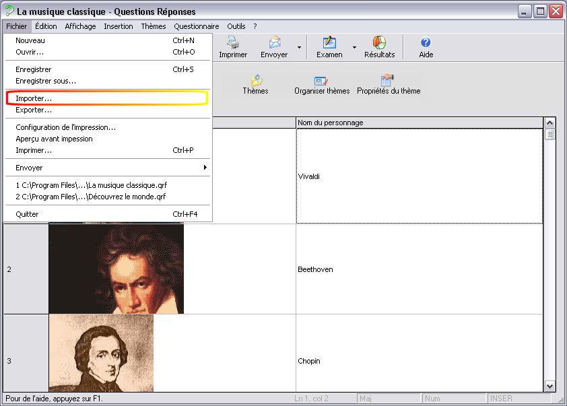
Task: Click the Envoyer envelope icon
Action: click(x=275, y=42)
